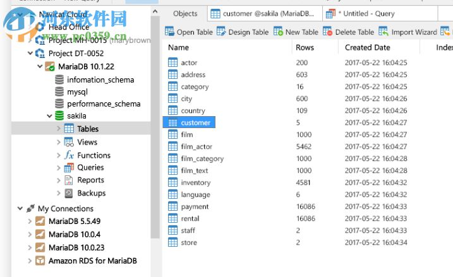This screenshot has width=453, height=277.
Task: Click the Open Table button label
Action: (195, 32)
